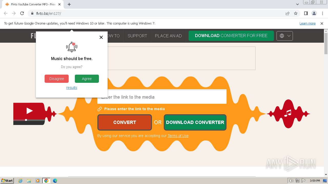This screenshot has height=184, width=328.
Task: Click the 3:59 PM system clock
Action: [315, 181]
